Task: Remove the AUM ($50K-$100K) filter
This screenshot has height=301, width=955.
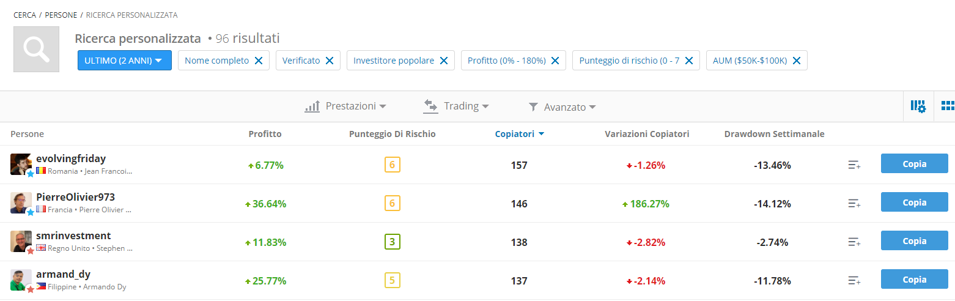Action: click(797, 61)
